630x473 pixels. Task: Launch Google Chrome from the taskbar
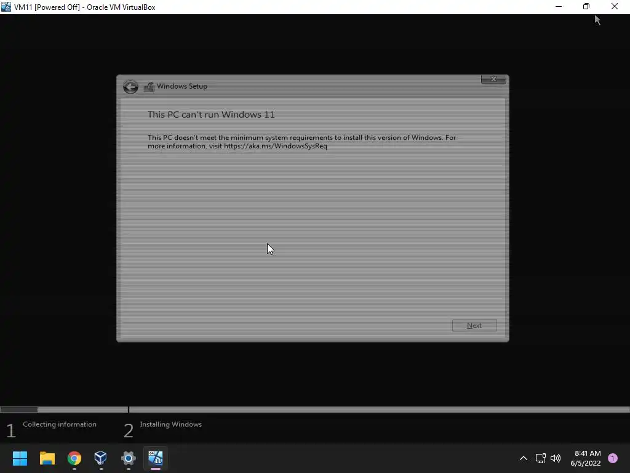74,458
